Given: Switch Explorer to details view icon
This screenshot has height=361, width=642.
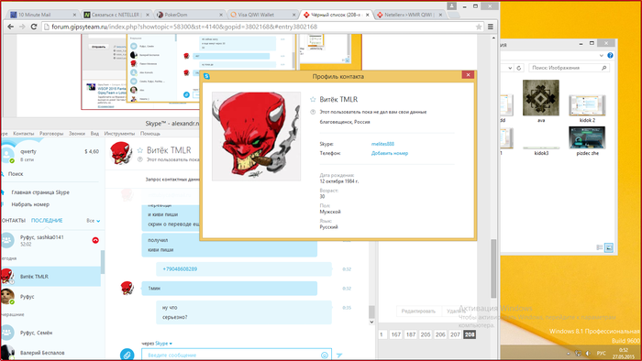Looking at the screenshot, I should [x=600, y=247].
